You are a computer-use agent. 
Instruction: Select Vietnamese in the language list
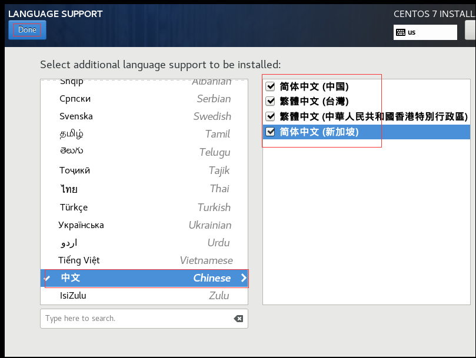[x=144, y=260]
